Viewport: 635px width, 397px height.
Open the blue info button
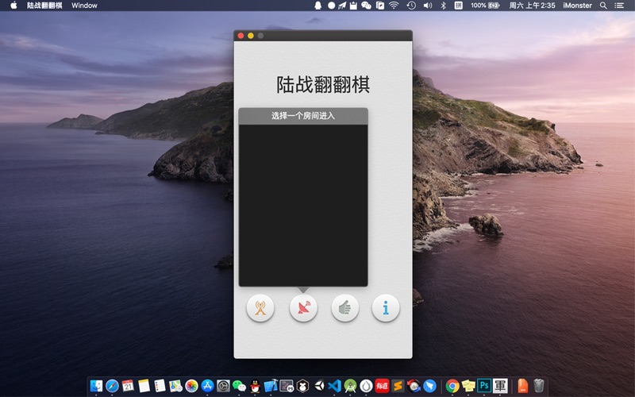click(x=386, y=308)
